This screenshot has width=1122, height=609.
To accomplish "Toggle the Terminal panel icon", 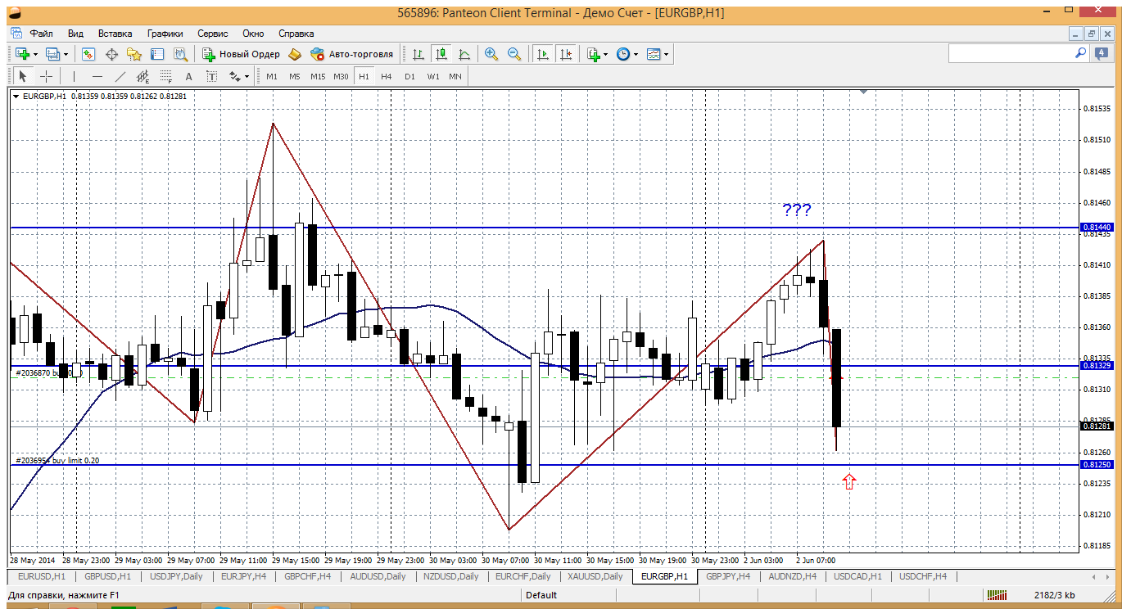I will [x=157, y=54].
